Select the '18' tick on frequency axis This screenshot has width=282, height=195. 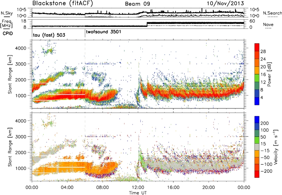coord(24,21)
